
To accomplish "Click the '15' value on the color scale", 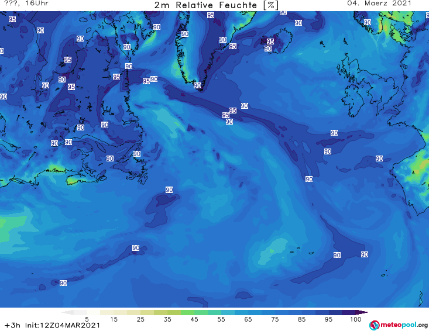I will (x=114, y=319).
